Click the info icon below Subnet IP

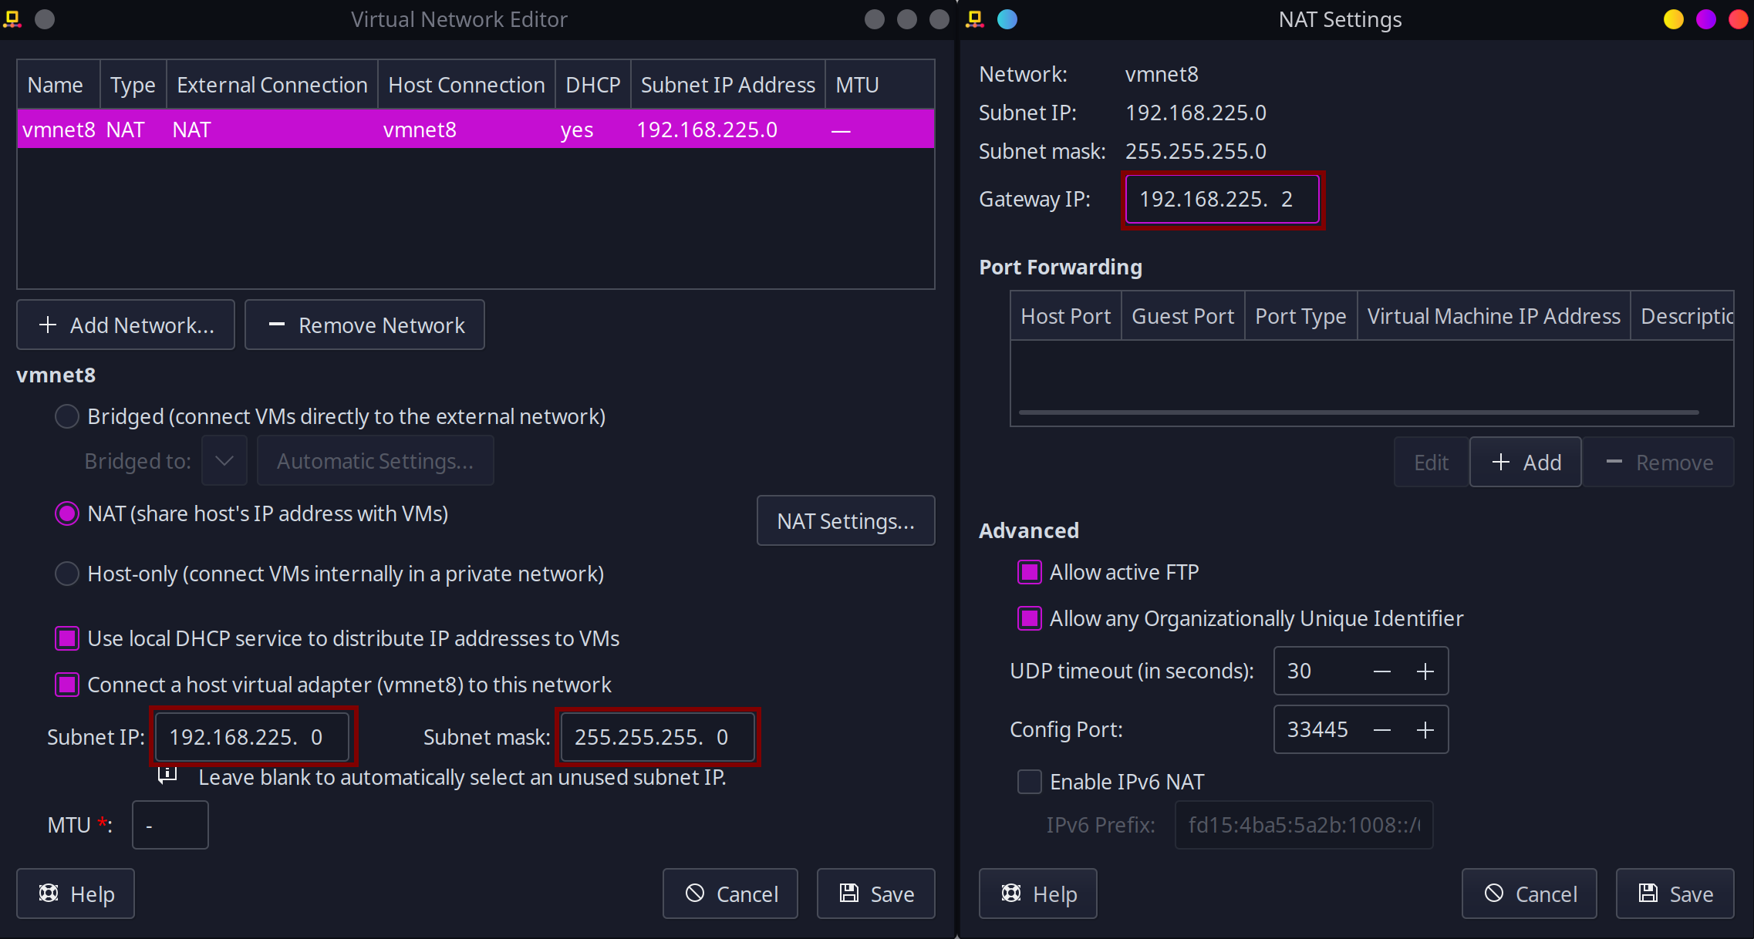click(167, 774)
